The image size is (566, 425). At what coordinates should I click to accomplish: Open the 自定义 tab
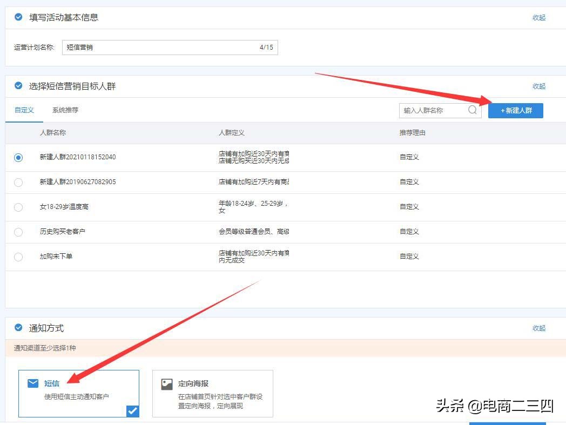(x=24, y=110)
